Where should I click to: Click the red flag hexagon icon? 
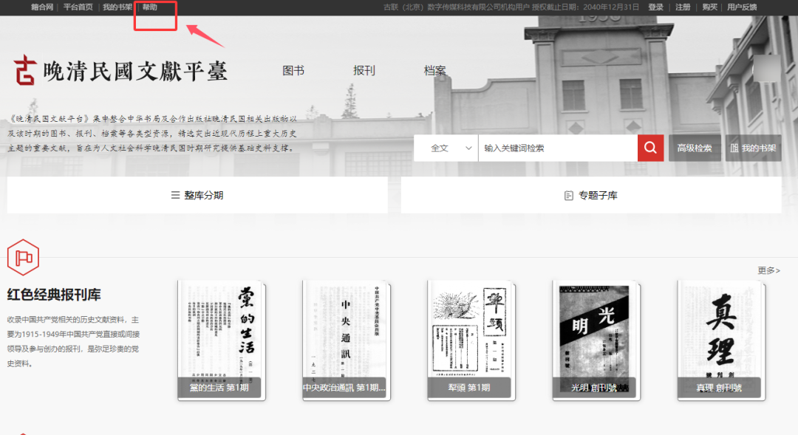coord(22,257)
